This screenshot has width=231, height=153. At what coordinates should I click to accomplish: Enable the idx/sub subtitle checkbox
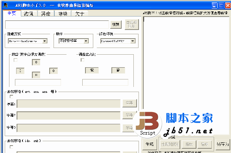11,147
